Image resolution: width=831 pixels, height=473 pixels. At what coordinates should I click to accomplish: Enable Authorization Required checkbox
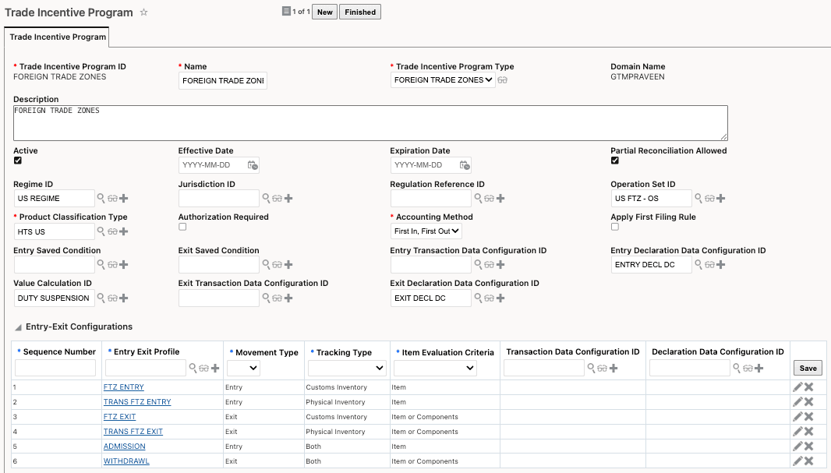[182, 227]
